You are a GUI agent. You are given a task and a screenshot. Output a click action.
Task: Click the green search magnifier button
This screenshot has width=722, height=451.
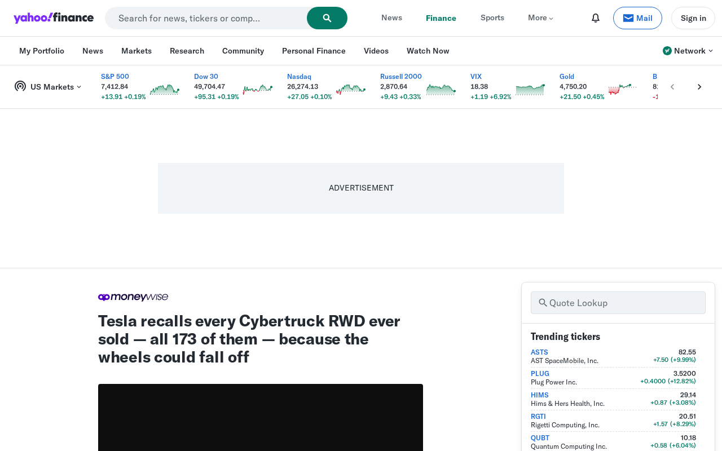point(327,18)
